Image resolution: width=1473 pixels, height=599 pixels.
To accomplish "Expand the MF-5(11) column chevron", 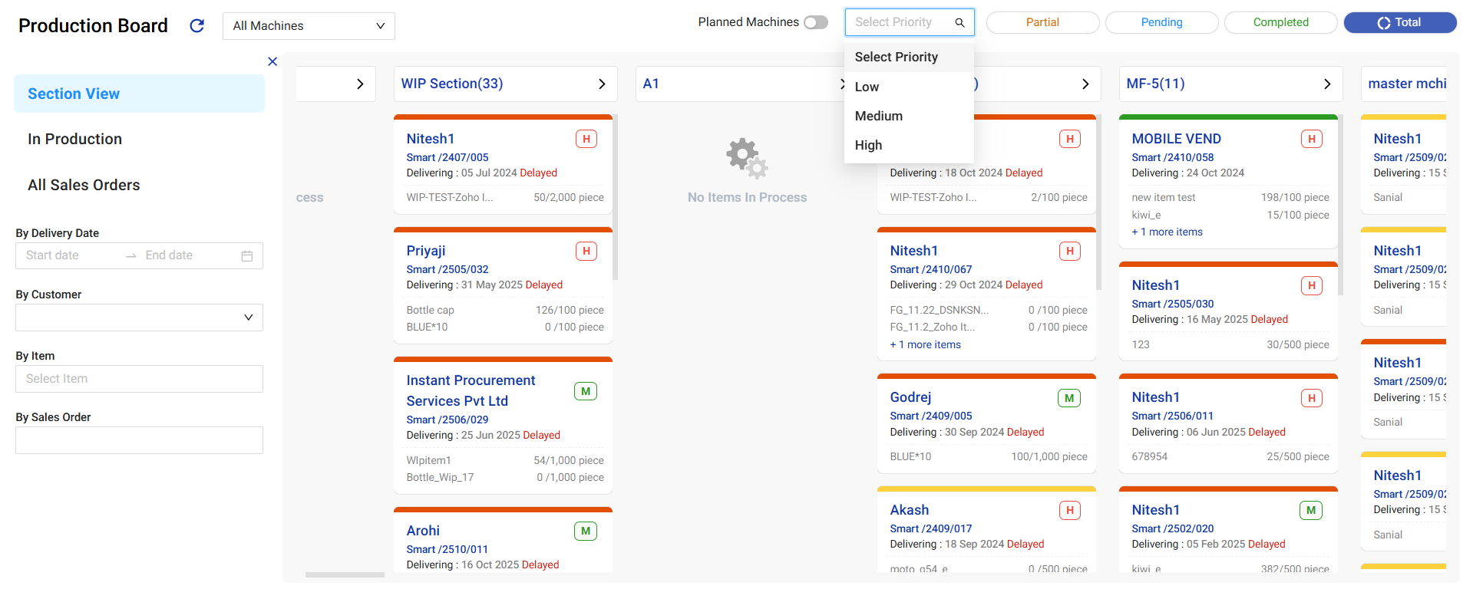I will [x=1327, y=84].
